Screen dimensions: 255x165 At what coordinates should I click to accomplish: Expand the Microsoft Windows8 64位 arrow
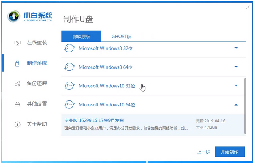pyautogui.click(x=236, y=67)
